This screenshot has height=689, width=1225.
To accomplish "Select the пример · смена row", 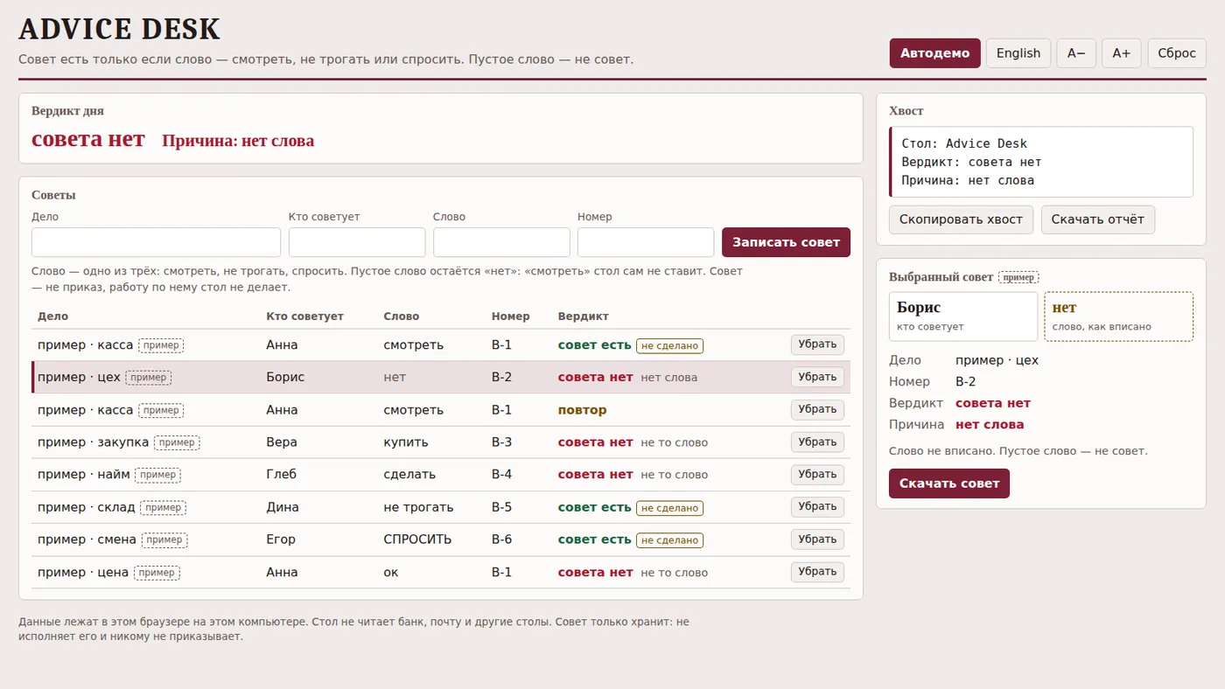I will click(x=441, y=539).
